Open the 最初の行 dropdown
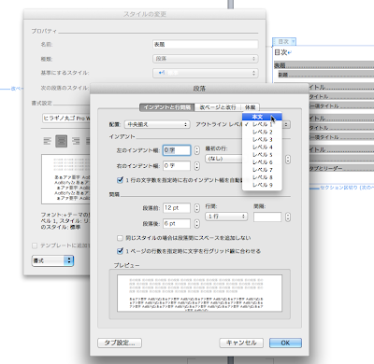The width and height of the screenshot is (374, 364). [223, 159]
